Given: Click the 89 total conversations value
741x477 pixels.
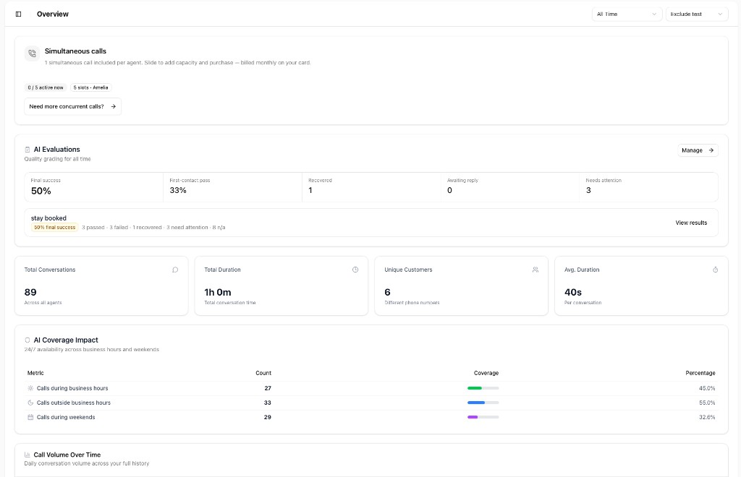Looking at the screenshot, I should click(30, 293).
